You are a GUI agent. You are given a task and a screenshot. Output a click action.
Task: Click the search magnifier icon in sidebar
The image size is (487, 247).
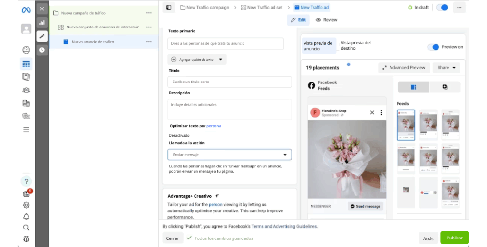point(26,228)
